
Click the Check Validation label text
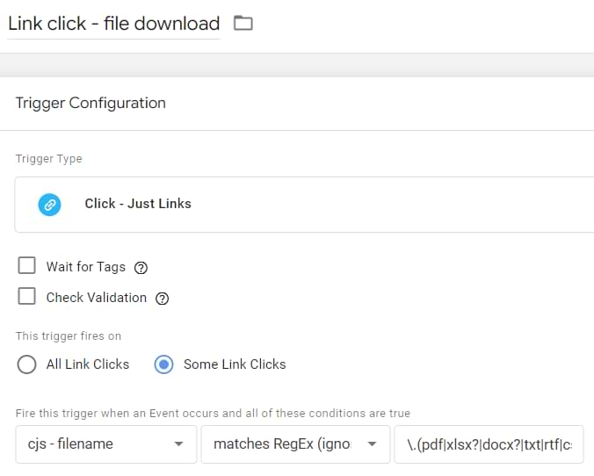[97, 298]
